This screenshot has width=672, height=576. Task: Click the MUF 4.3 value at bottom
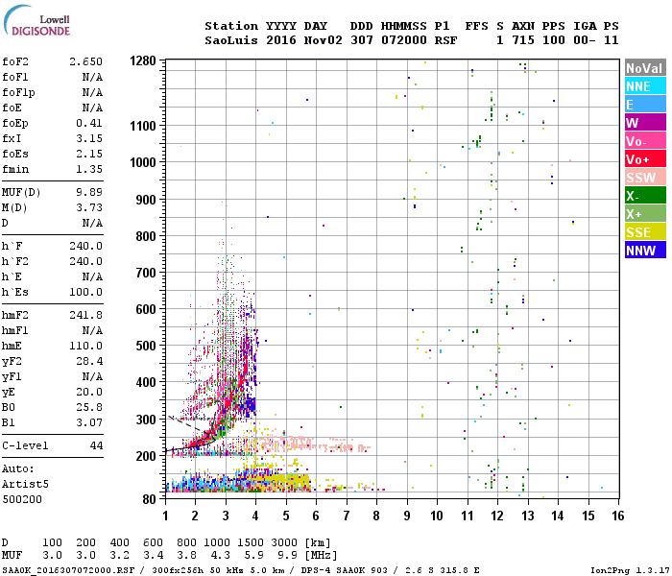pyautogui.click(x=220, y=556)
